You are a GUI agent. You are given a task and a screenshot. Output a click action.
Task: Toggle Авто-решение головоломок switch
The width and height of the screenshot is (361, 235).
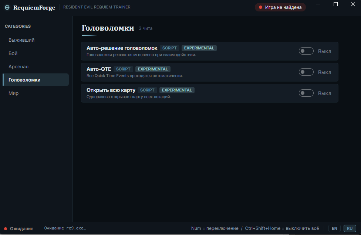[306, 51]
